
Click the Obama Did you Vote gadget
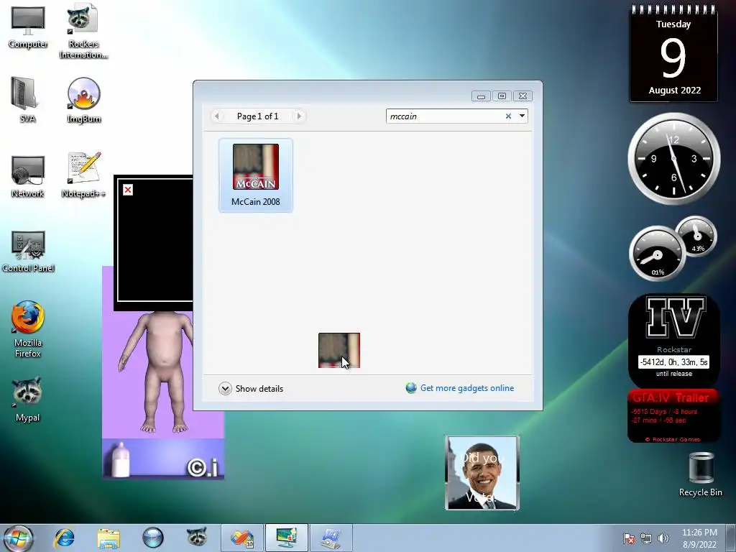(482, 473)
